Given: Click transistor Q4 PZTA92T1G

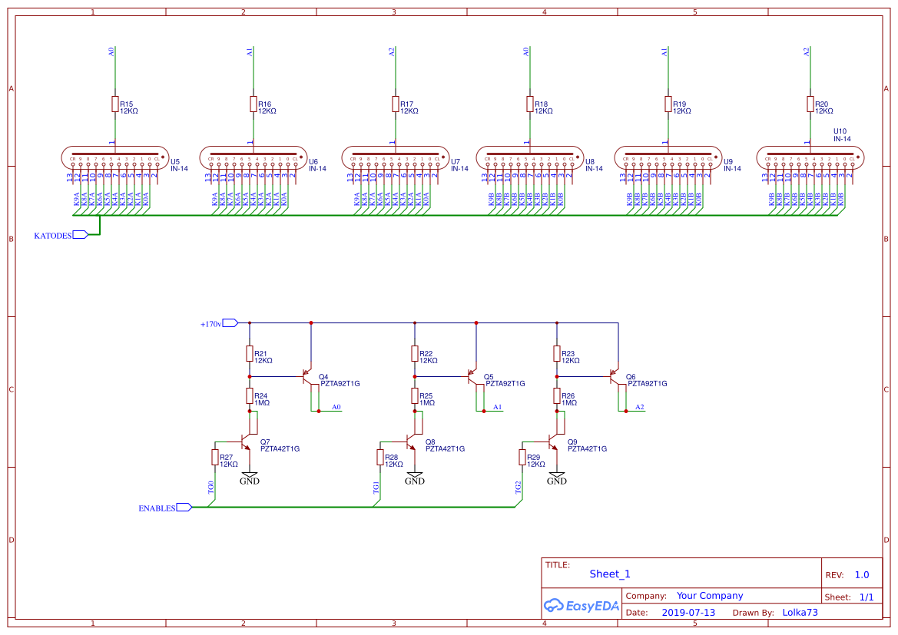Looking at the screenshot, I should (307, 376).
